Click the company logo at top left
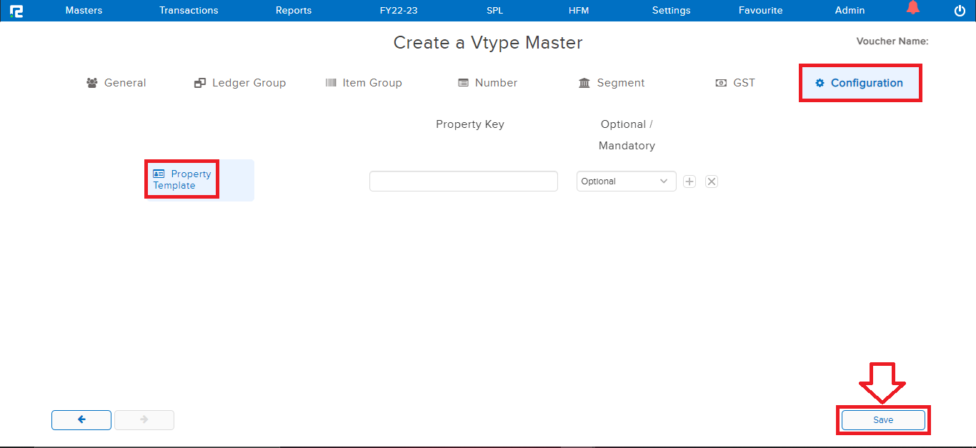 point(16,10)
